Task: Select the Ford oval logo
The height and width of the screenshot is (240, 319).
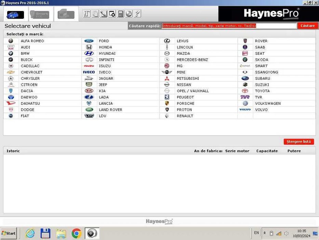Action: 89,41
